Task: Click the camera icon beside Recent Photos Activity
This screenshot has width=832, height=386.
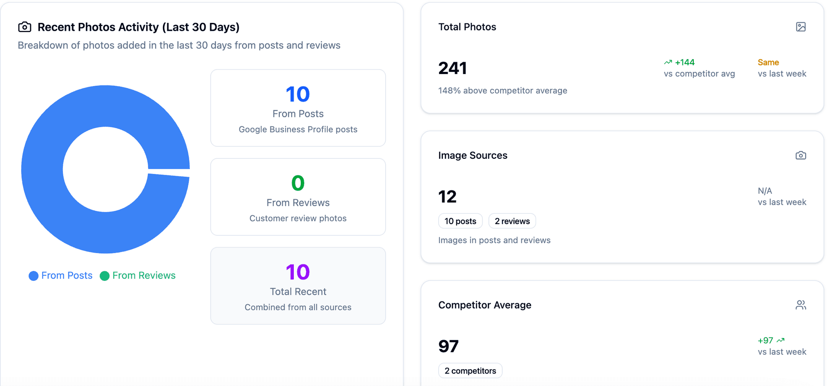Action: click(x=25, y=27)
